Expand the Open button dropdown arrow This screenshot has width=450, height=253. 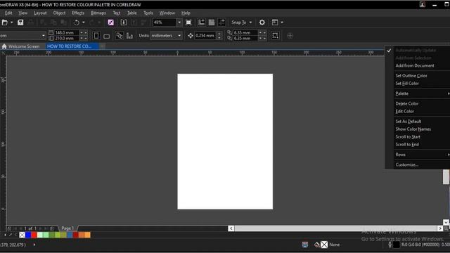12,22
